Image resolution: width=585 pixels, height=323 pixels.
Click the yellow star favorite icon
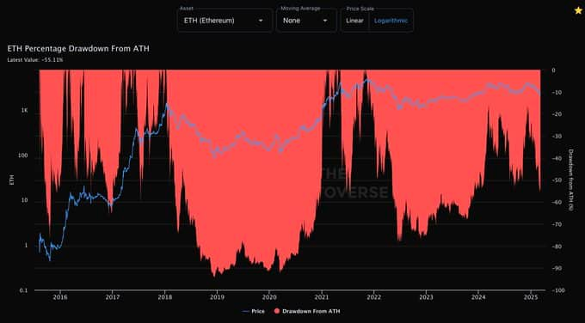pos(578,10)
